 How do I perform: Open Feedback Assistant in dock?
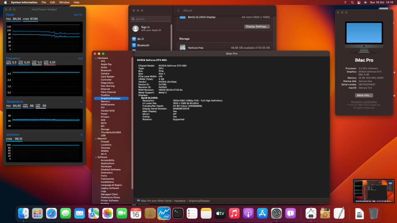[291, 213]
